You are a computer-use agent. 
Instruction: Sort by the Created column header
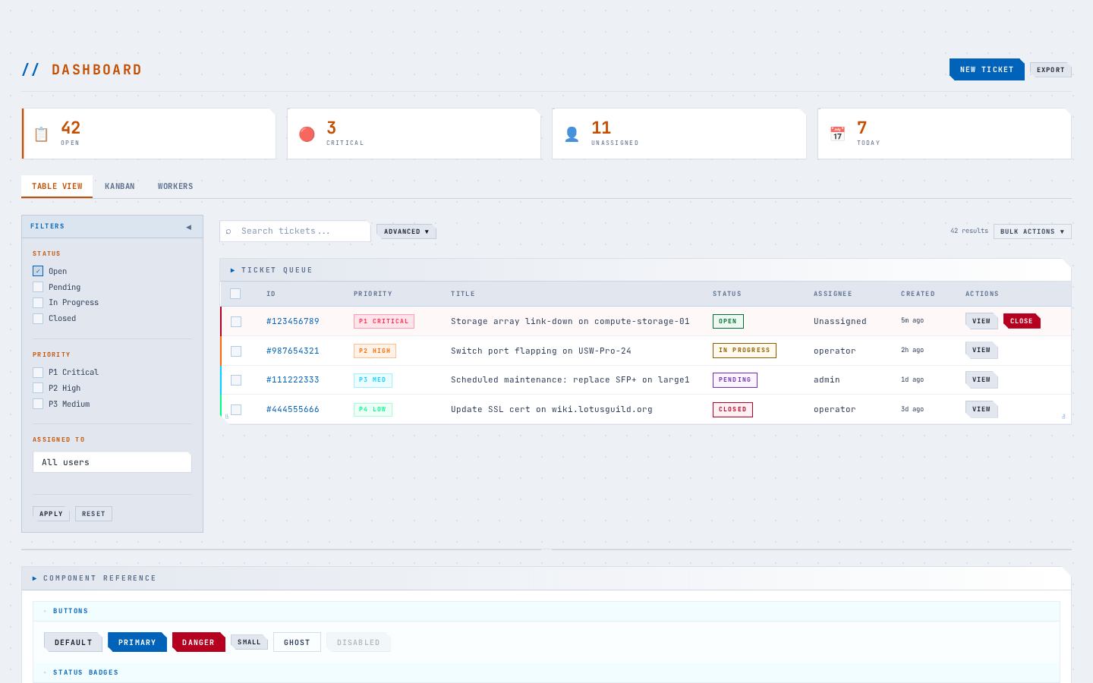[918, 294]
